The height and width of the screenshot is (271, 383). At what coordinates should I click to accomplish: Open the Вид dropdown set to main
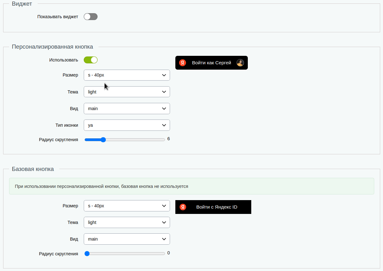127,108
